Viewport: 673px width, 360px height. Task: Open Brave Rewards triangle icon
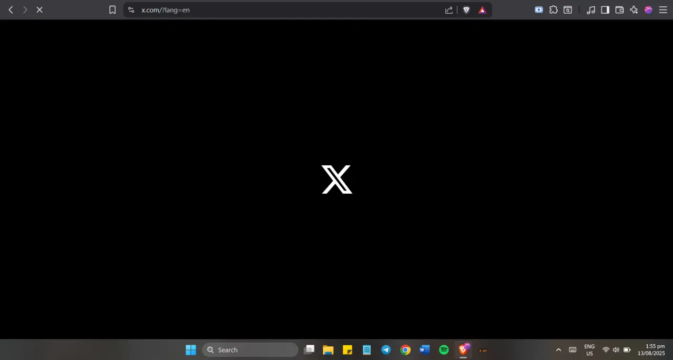pos(482,9)
